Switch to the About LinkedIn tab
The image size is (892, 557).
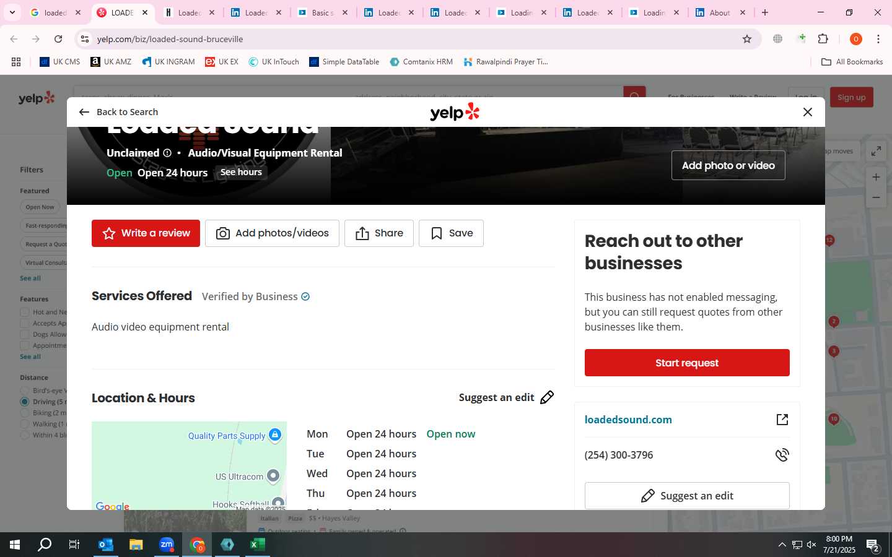click(x=720, y=12)
